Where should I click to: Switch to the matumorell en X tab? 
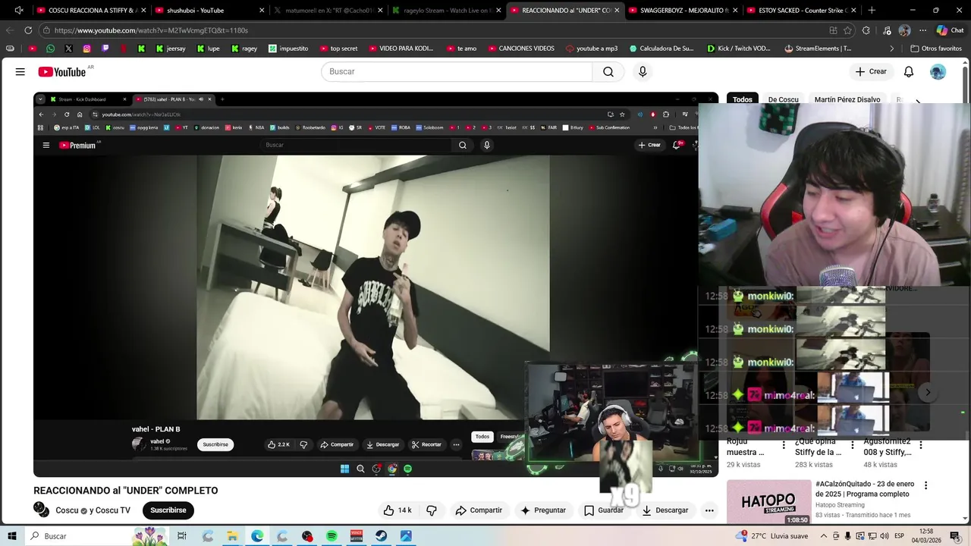[x=328, y=11]
